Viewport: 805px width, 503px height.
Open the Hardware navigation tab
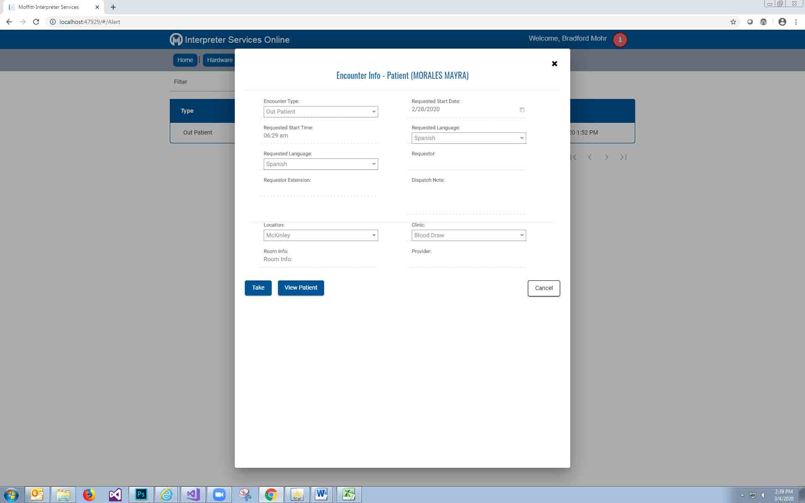(x=219, y=60)
